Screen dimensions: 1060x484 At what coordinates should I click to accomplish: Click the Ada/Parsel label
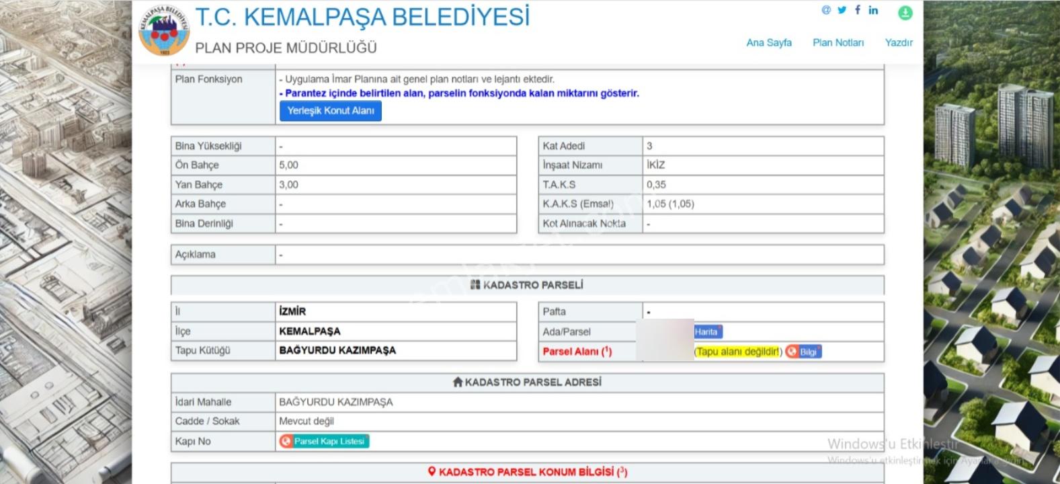[567, 331]
